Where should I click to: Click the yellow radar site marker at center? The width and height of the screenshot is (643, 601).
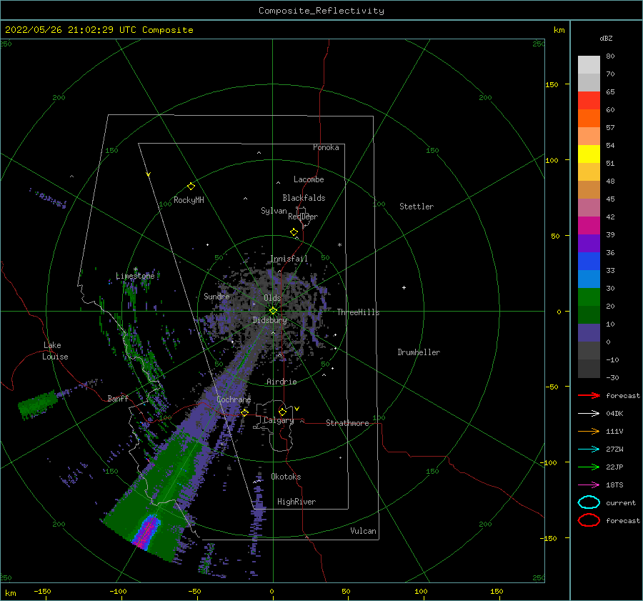point(273,311)
